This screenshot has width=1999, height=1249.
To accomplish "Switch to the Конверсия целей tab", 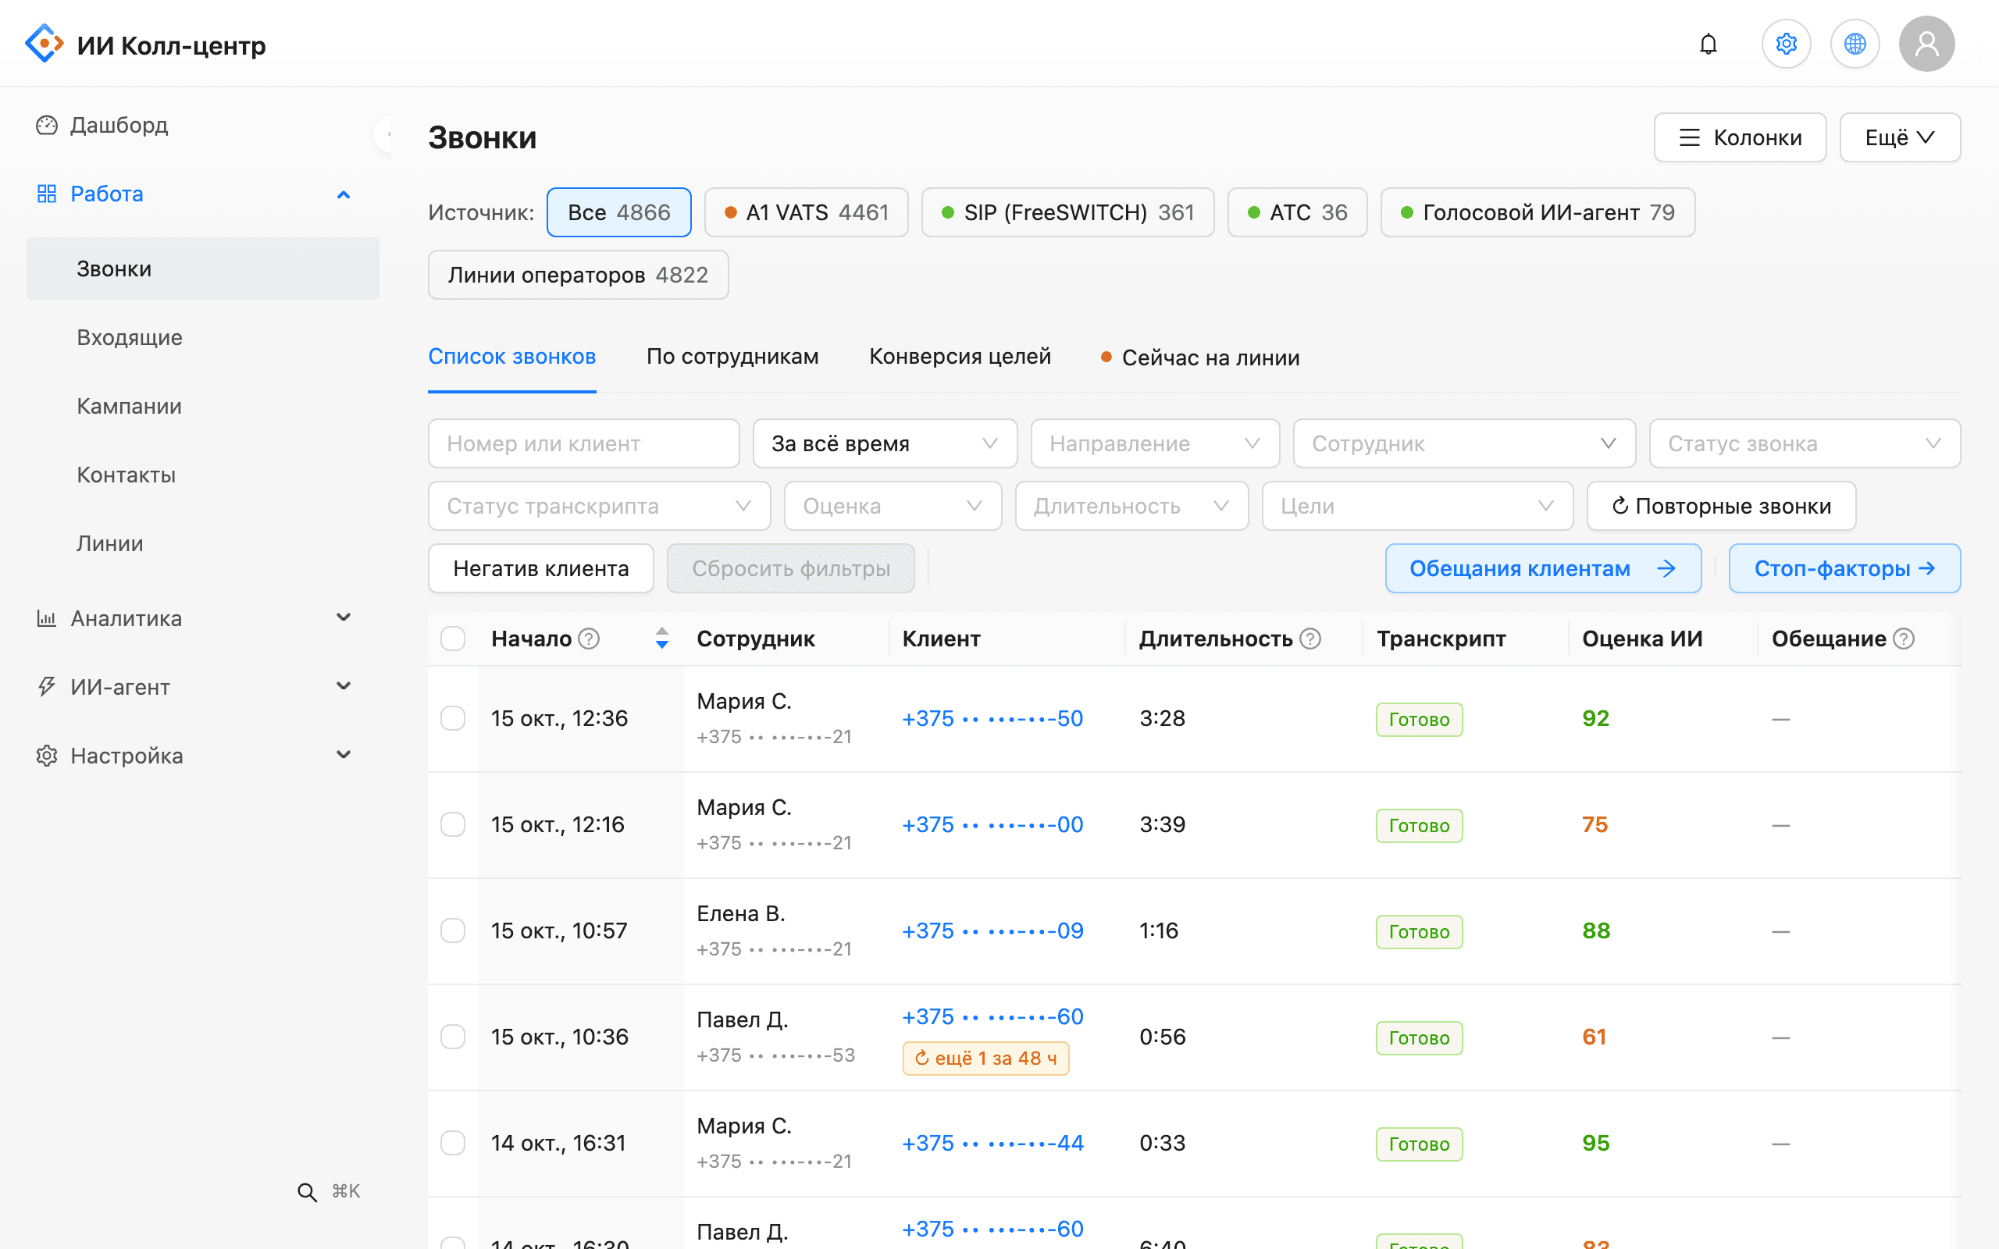I will click(960, 357).
